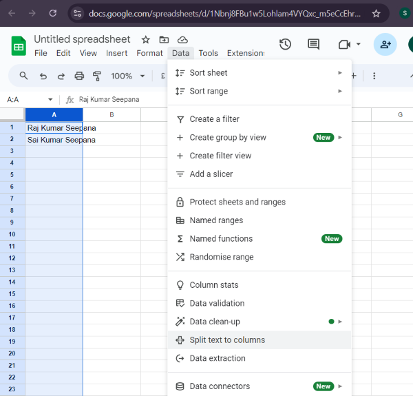Image resolution: width=413 pixels, height=396 pixels.
Task: Expand the Sort range submenu
Action: click(340, 91)
